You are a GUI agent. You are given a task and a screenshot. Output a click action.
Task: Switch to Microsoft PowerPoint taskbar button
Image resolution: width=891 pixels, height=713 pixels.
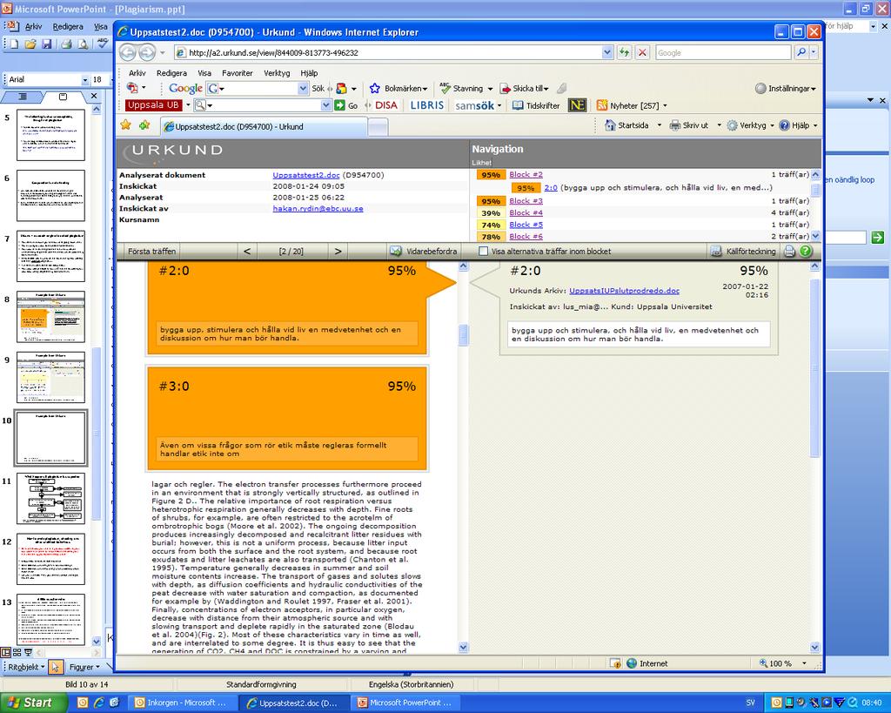[x=405, y=703]
